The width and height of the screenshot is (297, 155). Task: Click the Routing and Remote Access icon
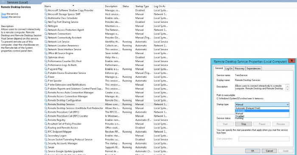pos(46,128)
